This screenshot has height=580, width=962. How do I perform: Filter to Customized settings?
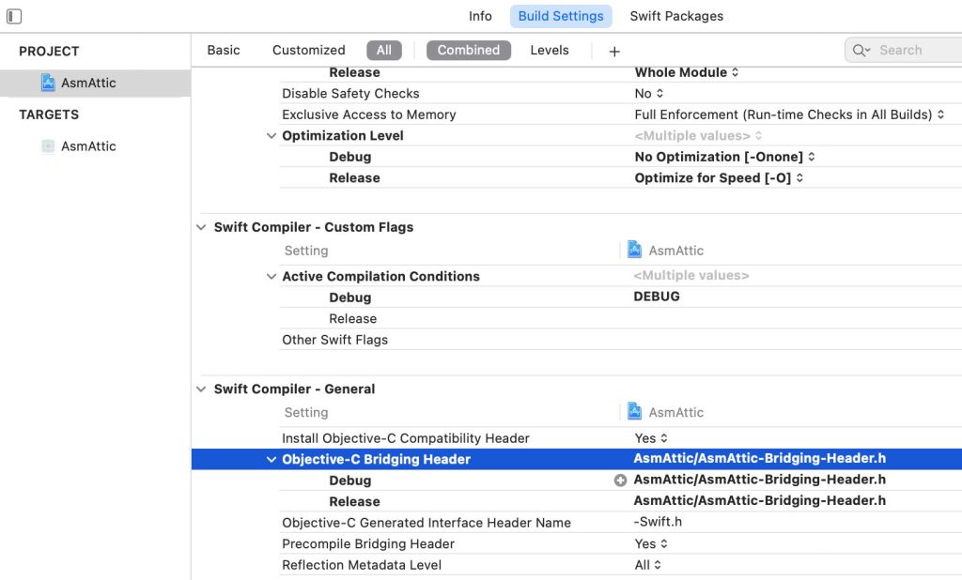[308, 51]
